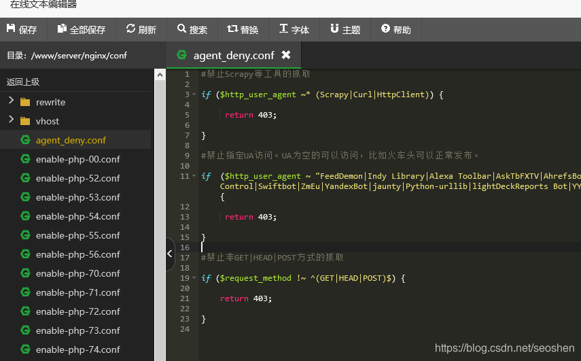Click 全部保存 (Save All) in the toolbar
581x361 pixels.
tap(82, 30)
